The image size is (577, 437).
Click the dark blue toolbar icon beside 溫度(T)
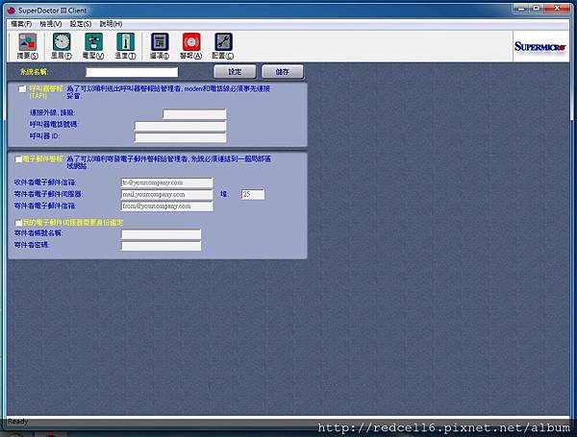point(160,46)
